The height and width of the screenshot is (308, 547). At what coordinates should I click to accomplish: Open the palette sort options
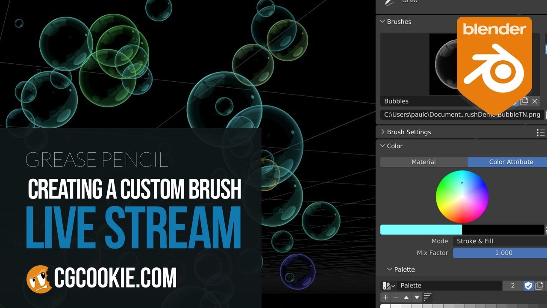click(427, 297)
